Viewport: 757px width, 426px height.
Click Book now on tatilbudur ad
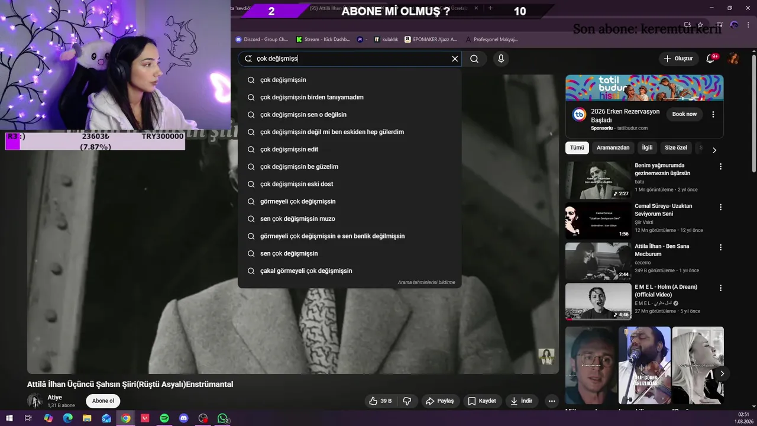684,114
